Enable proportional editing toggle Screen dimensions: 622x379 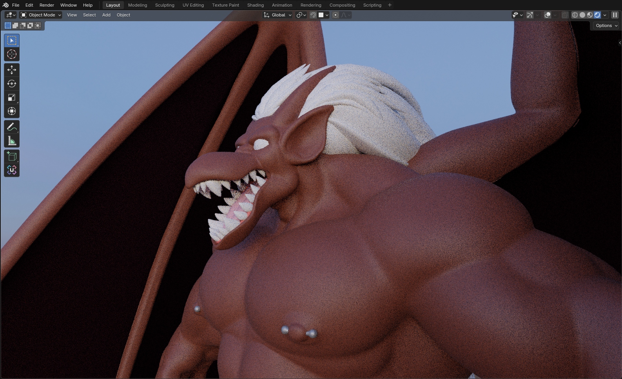335,15
